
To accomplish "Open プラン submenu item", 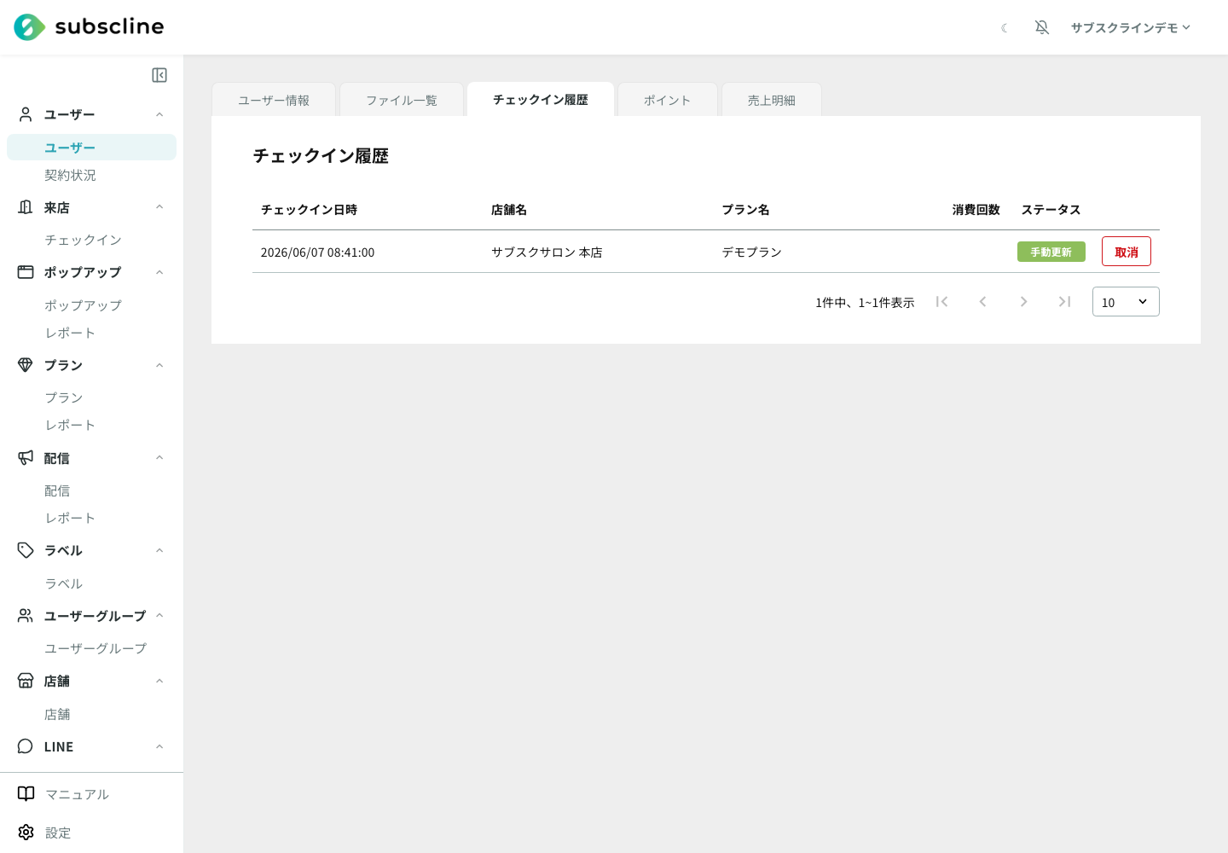I will tap(64, 397).
